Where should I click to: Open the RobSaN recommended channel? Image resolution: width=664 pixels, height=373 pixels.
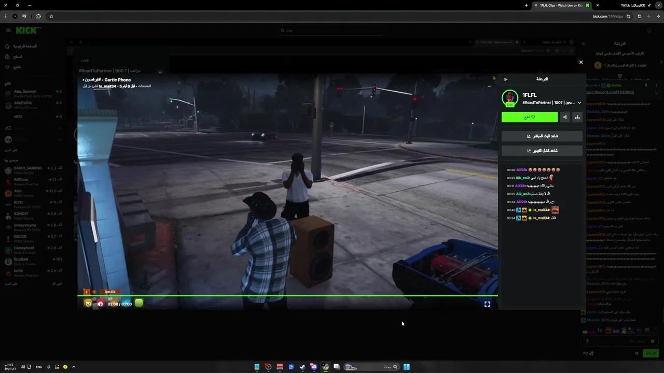(x=33, y=261)
